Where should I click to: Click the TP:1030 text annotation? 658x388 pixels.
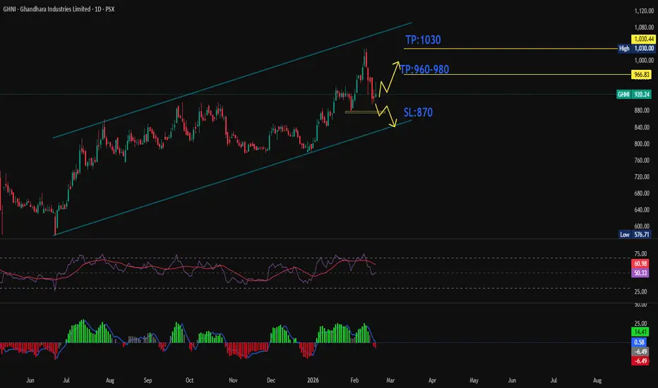tap(423, 40)
